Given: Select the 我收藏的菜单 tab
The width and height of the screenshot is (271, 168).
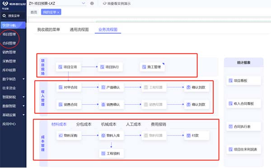Looking at the screenshot, I should [49, 29].
